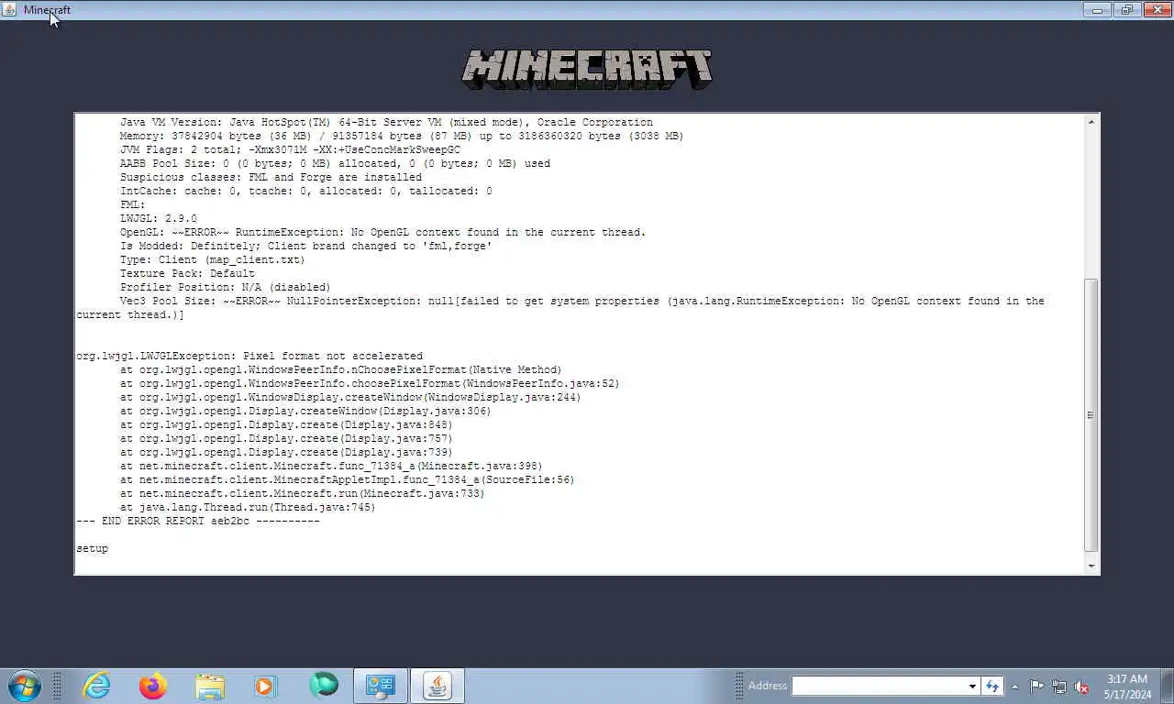
Task: Open the Address toolbar dropdown arrow
Action: point(972,686)
